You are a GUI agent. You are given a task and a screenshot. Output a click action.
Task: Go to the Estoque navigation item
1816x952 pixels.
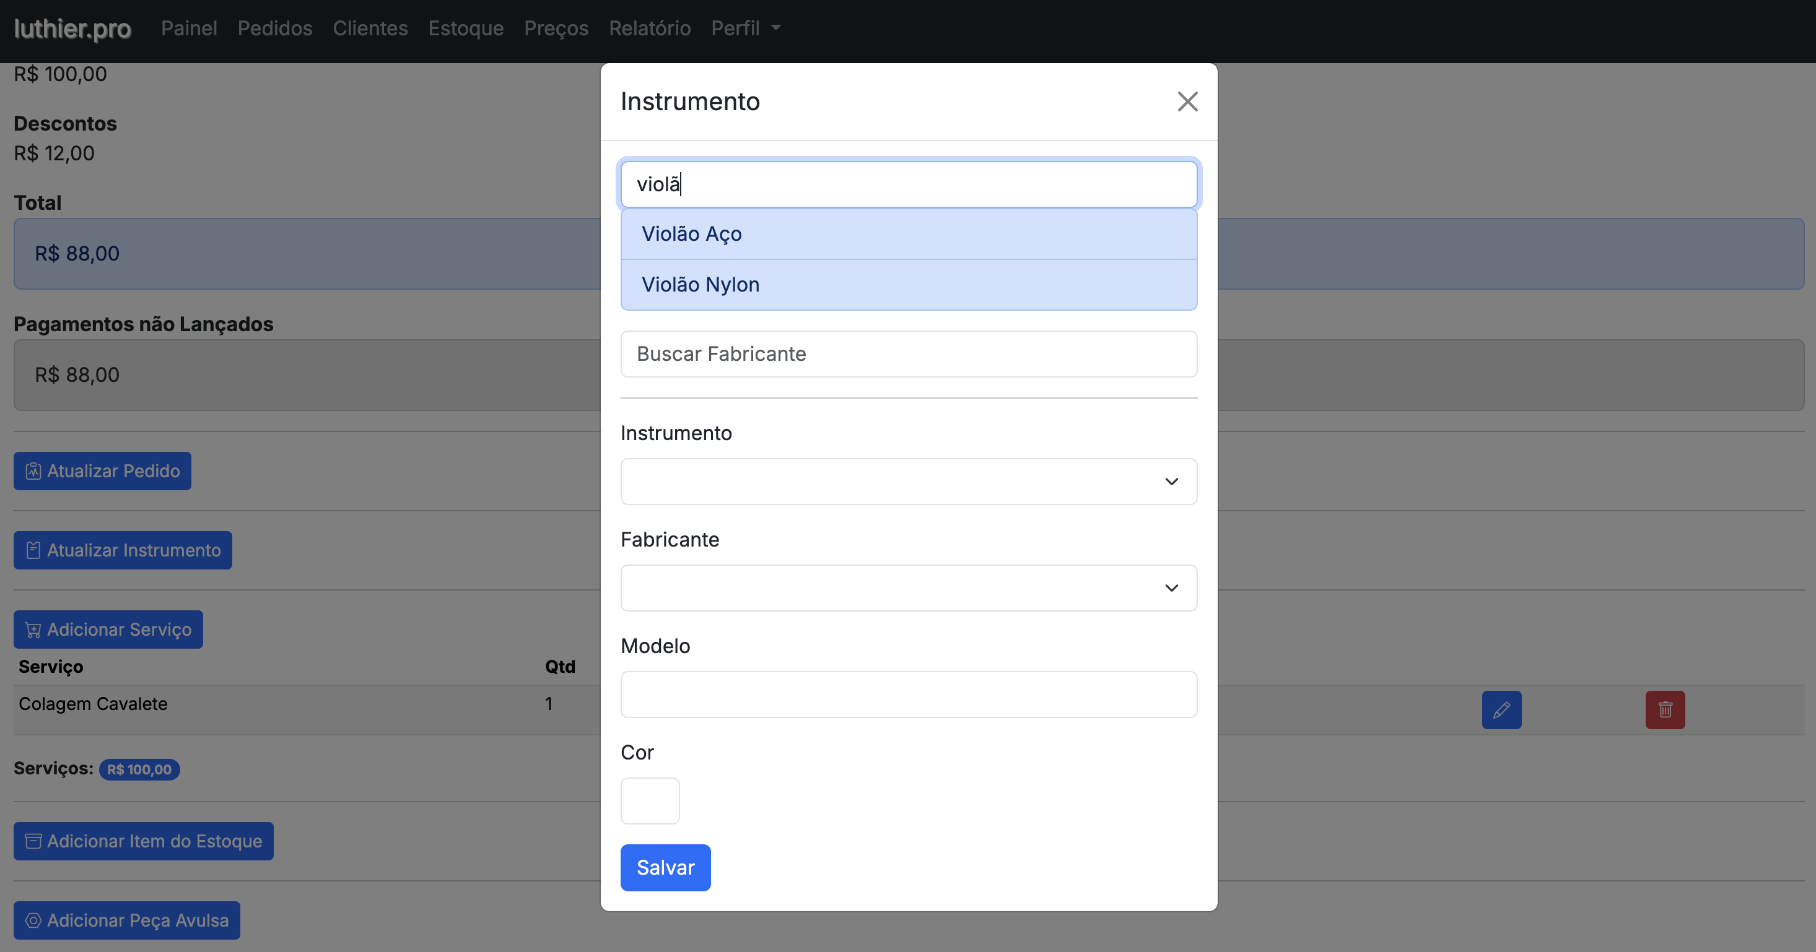[465, 28]
